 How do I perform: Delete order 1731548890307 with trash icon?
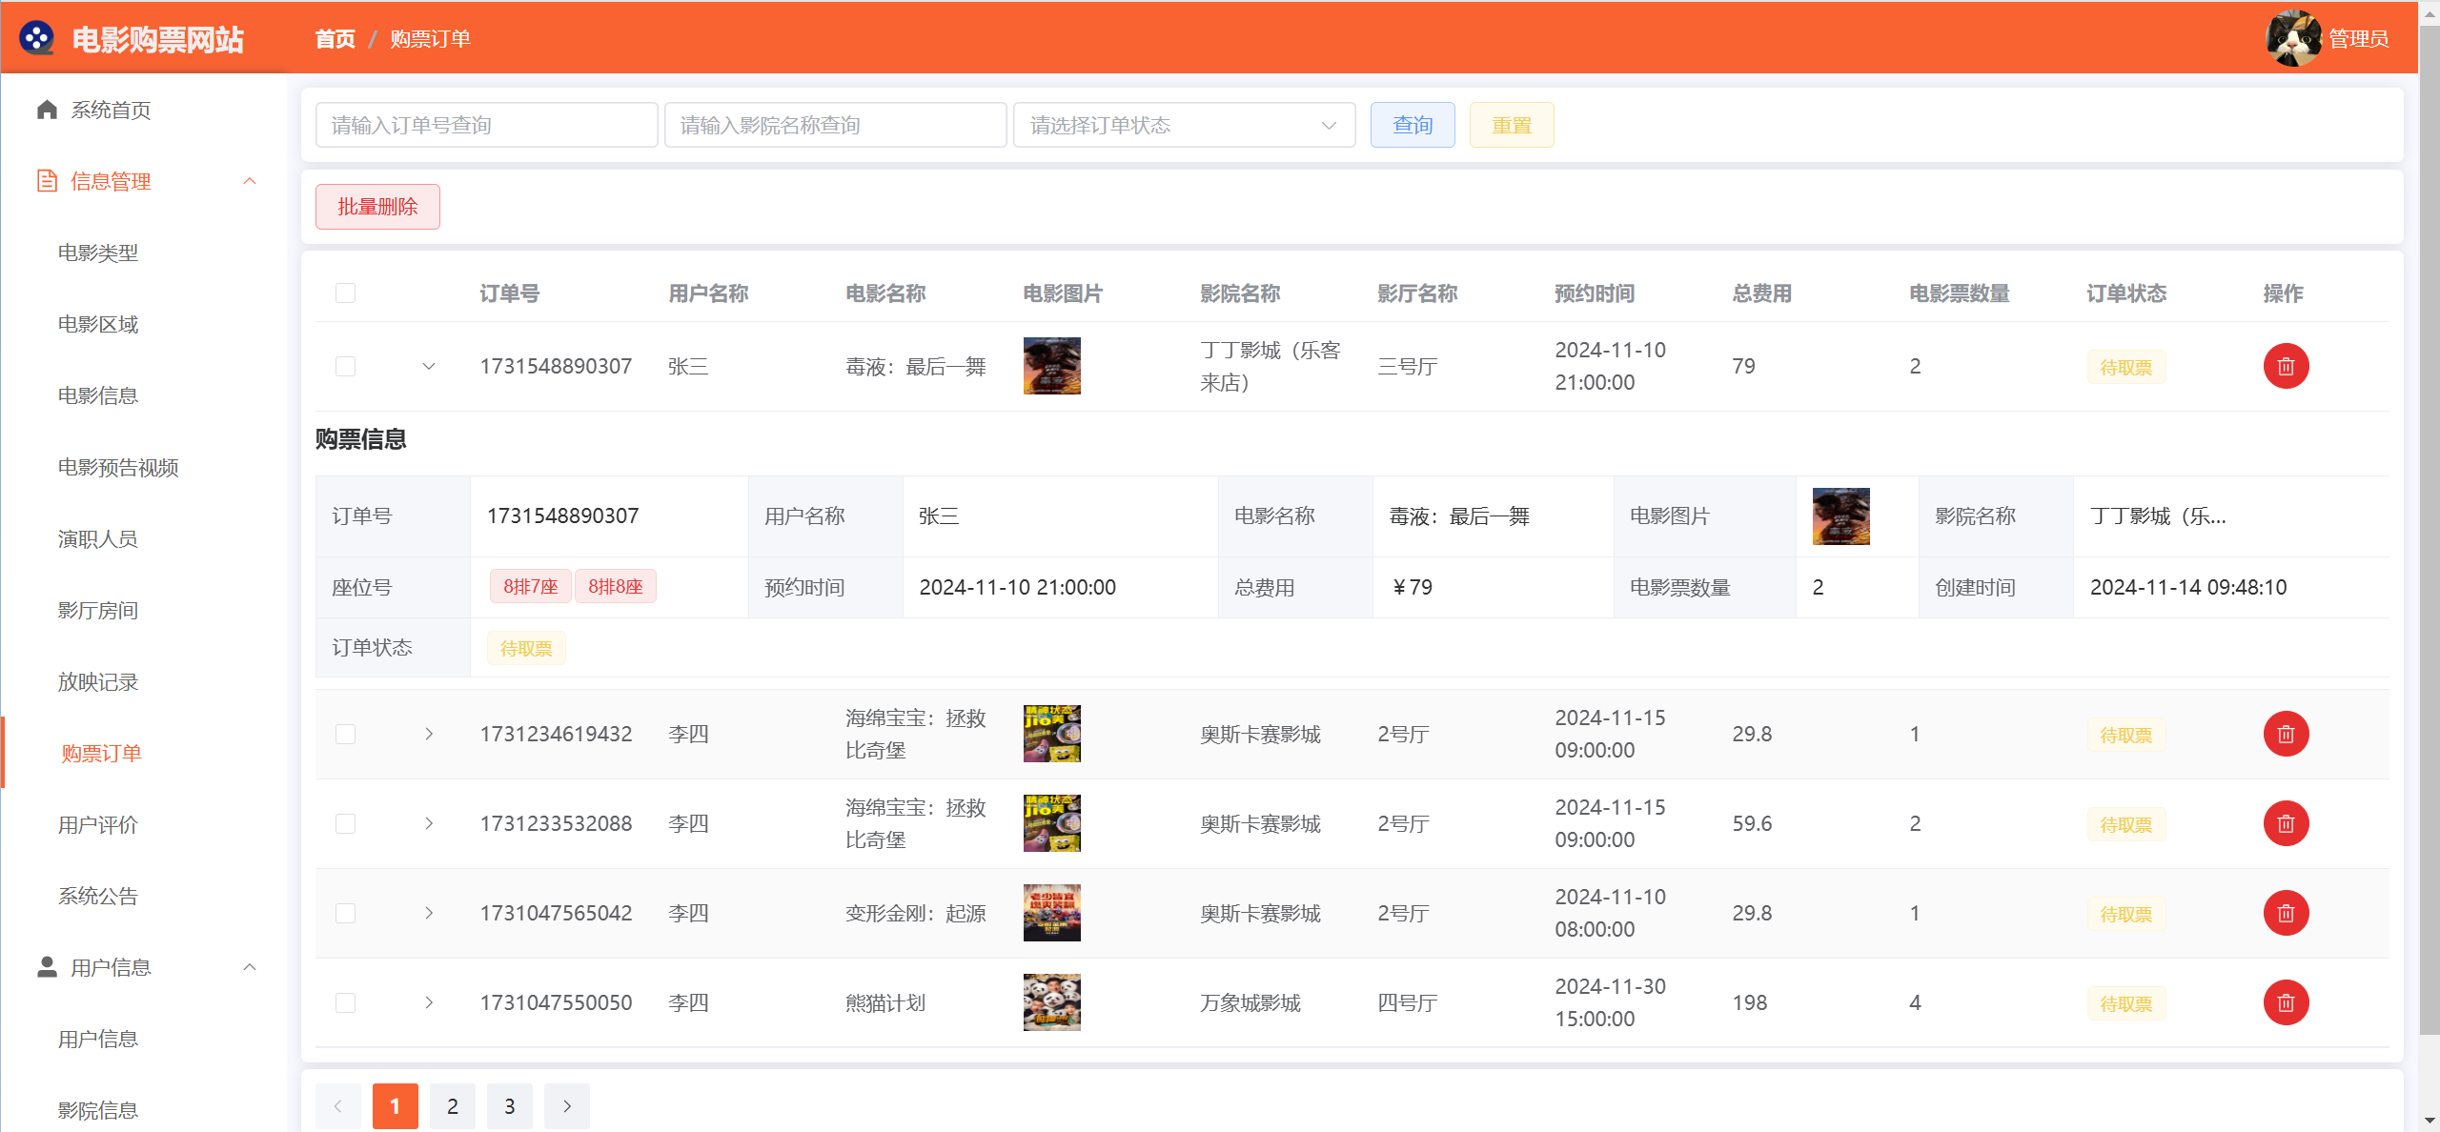[2285, 366]
